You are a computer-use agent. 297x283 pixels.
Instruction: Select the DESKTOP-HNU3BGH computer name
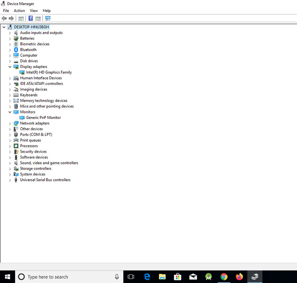(32, 27)
